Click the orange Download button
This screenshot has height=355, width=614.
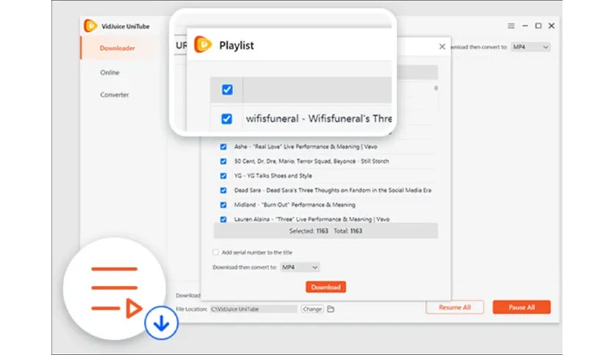point(326,287)
